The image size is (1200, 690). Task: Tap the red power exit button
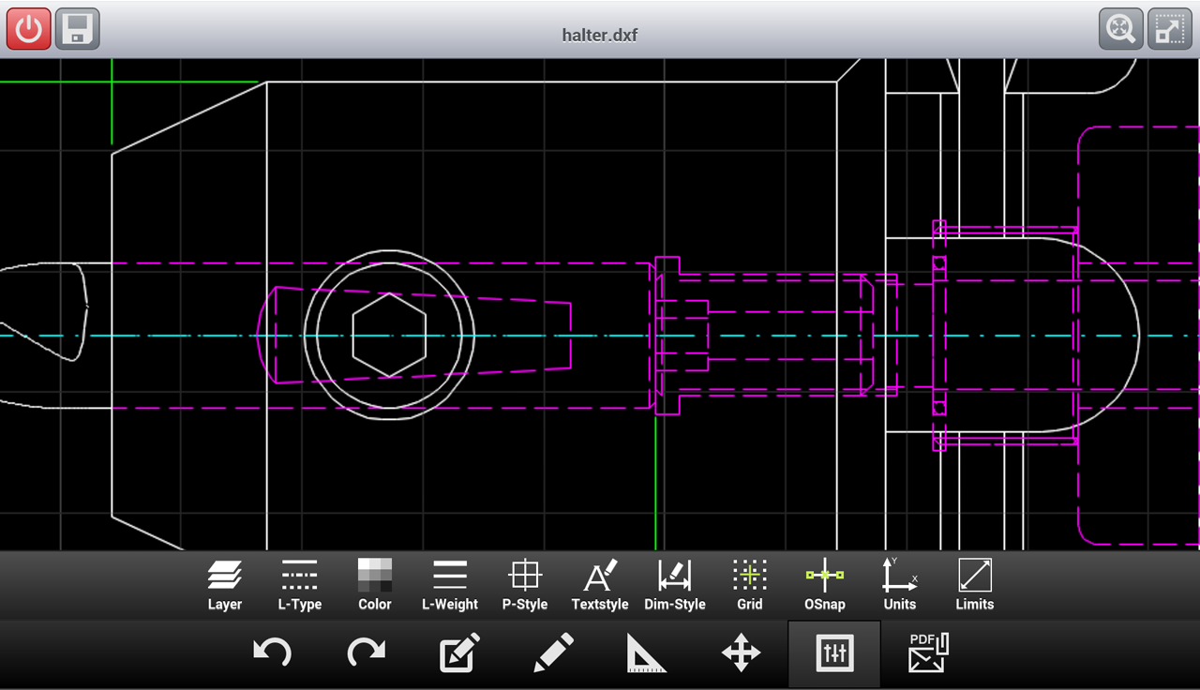click(29, 29)
